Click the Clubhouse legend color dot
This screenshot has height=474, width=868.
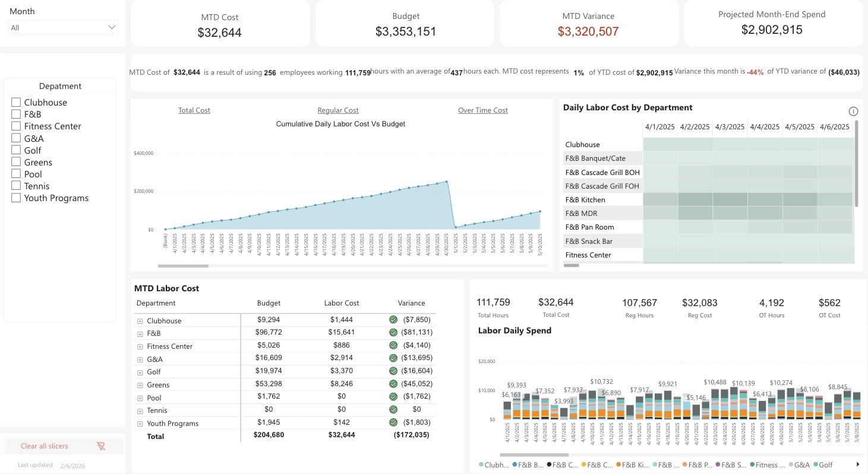[x=482, y=465]
